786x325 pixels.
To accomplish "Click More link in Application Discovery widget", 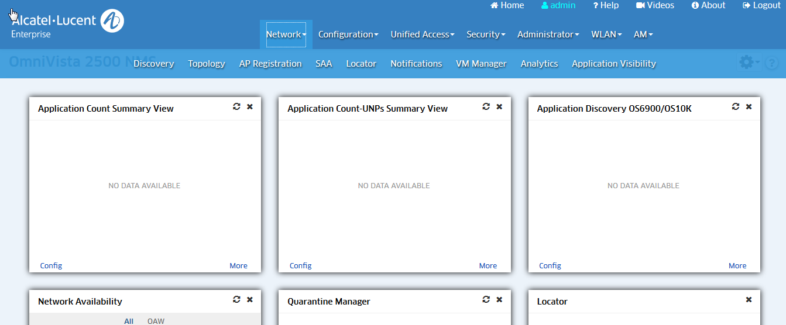I will click(x=737, y=265).
